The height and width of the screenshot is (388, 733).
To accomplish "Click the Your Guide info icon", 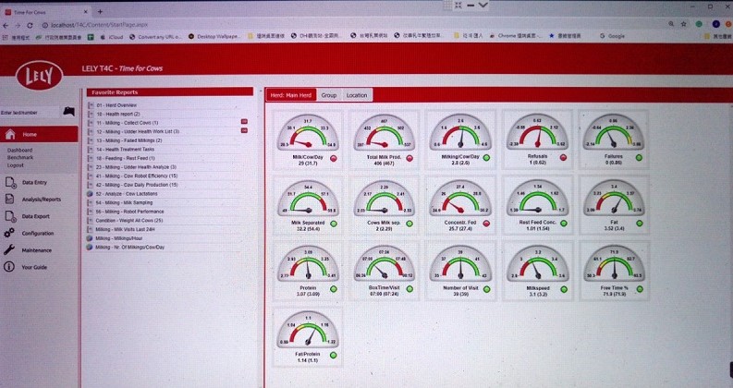I will (x=9, y=267).
